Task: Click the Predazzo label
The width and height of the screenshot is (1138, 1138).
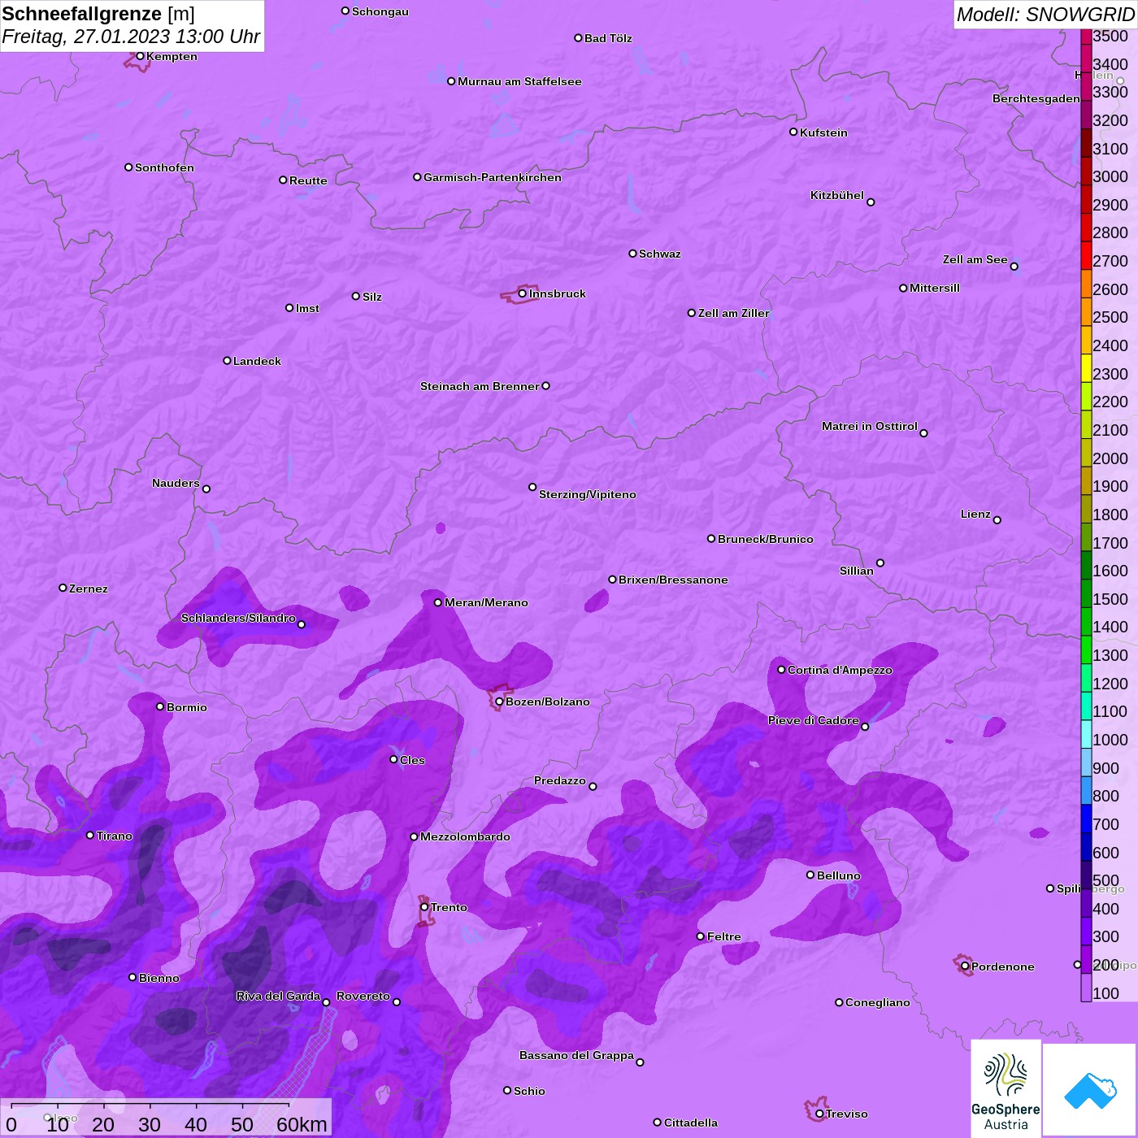Action: coord(560,780)
